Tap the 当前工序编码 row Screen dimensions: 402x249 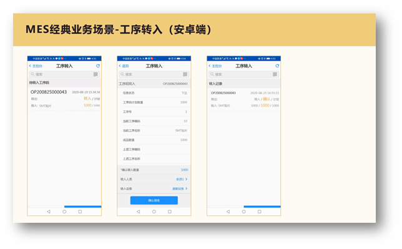click(x=154, y=121)
